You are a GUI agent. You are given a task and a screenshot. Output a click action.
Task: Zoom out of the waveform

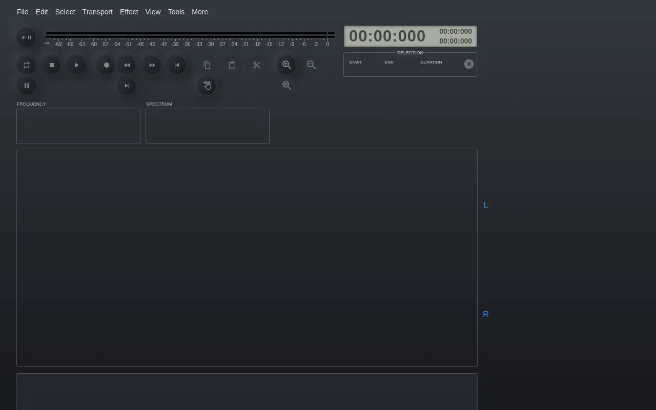tap(312, 65)
